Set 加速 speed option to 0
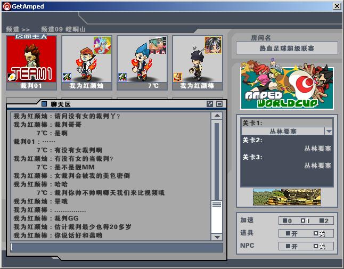 288,221
